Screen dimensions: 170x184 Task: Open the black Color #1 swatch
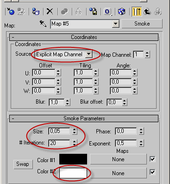coord(73,159)
